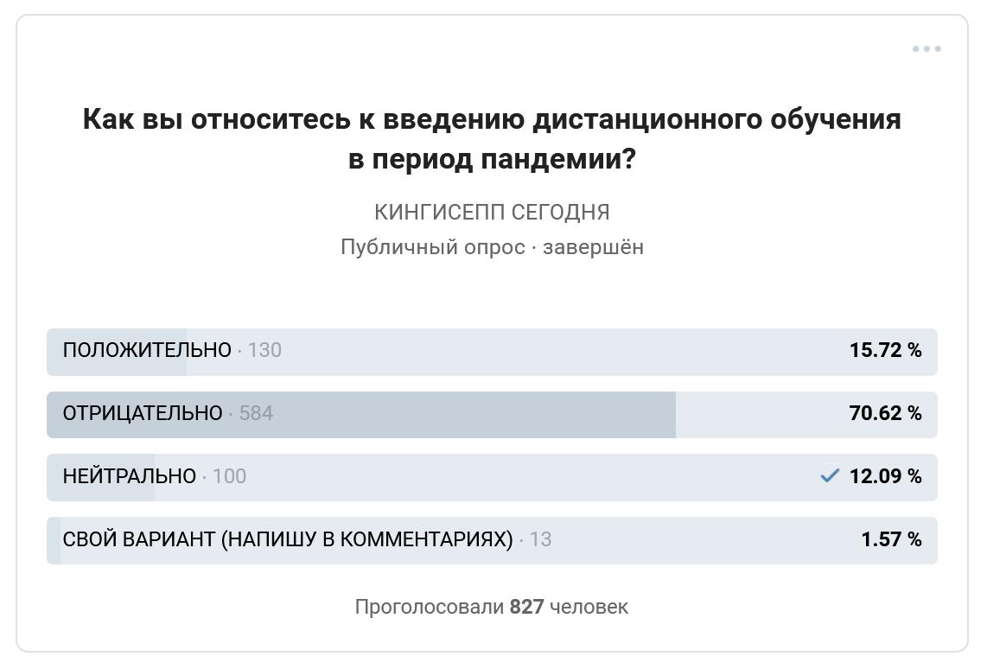Select СВОЙ ВАРИАНТ (НАПИШУ В КОММЕНТАРИЯХ) option
987x669 pixels.
[x=287, y=540]
